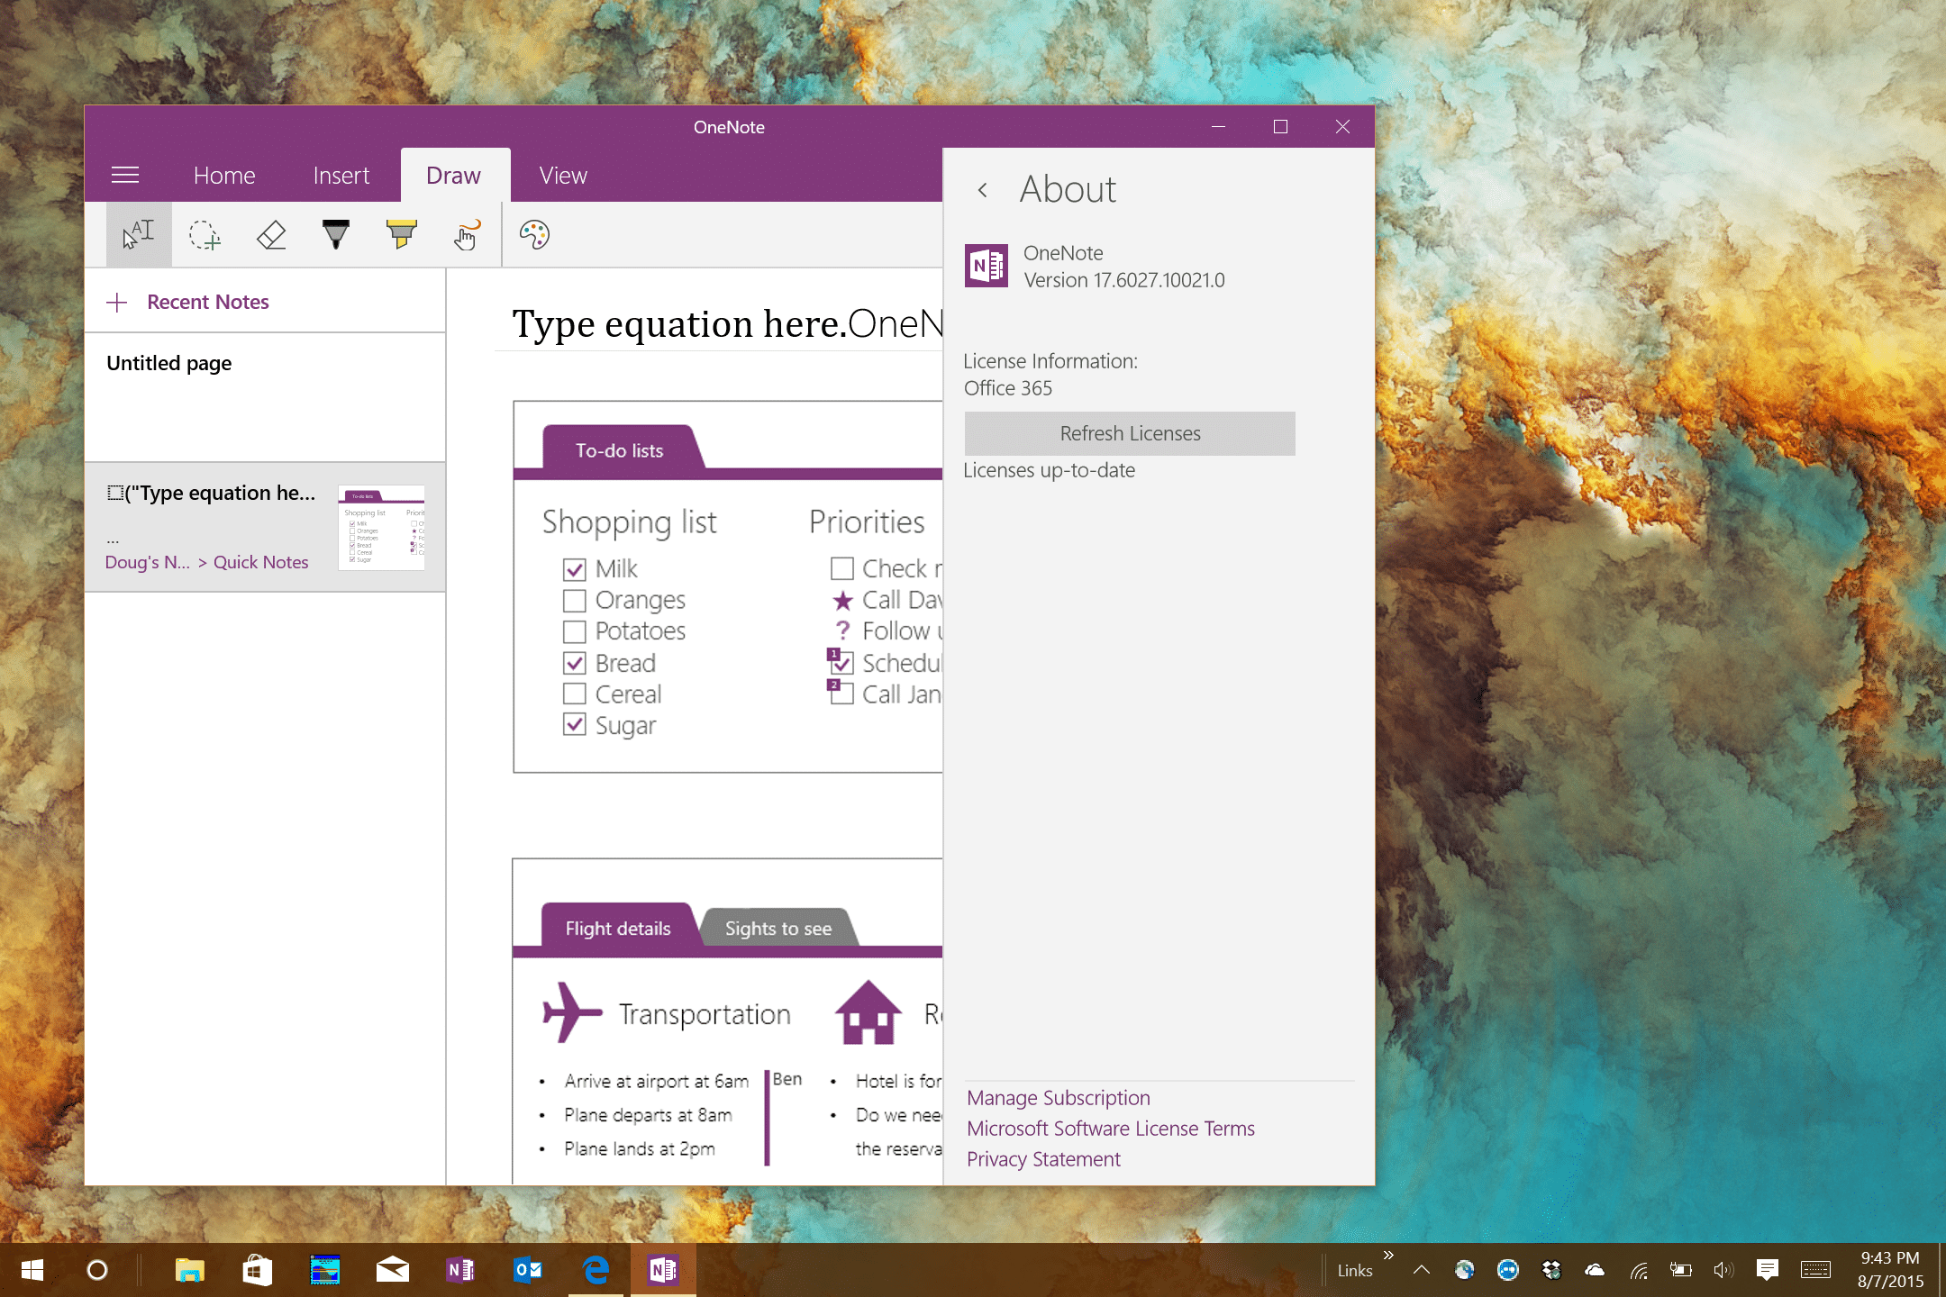
Task: Open the About back navigation
Action: [x=983, y=190]
